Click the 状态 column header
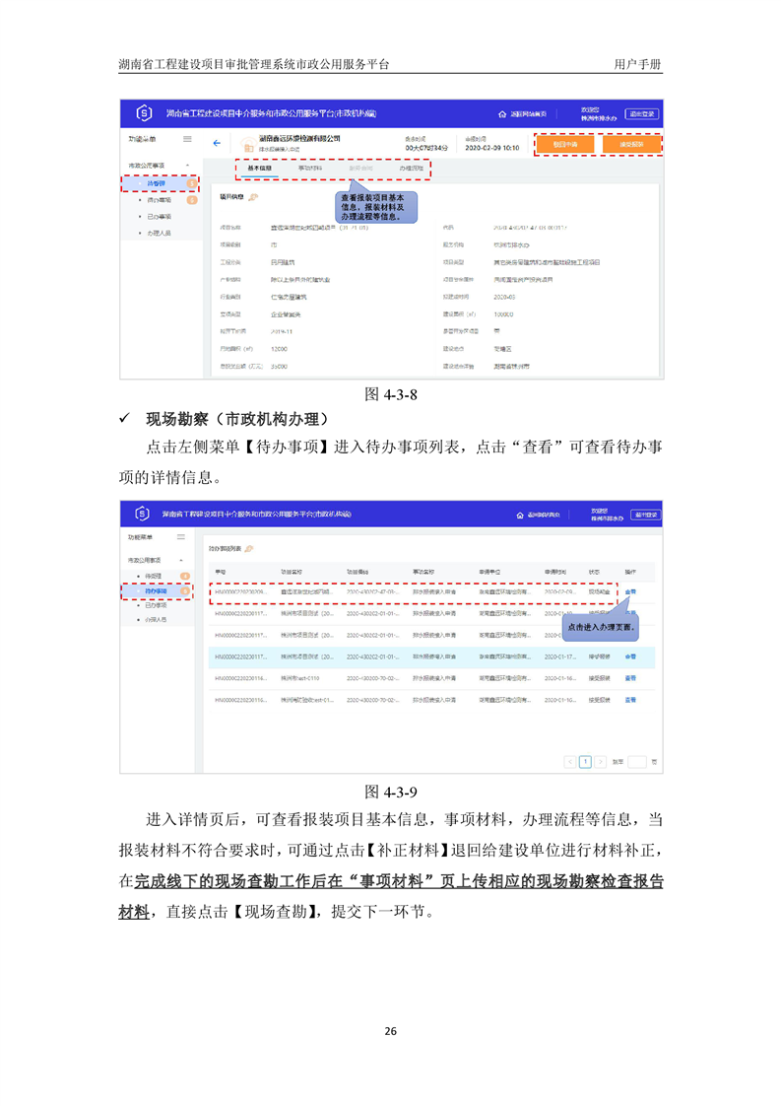 [x=594, y=572]
